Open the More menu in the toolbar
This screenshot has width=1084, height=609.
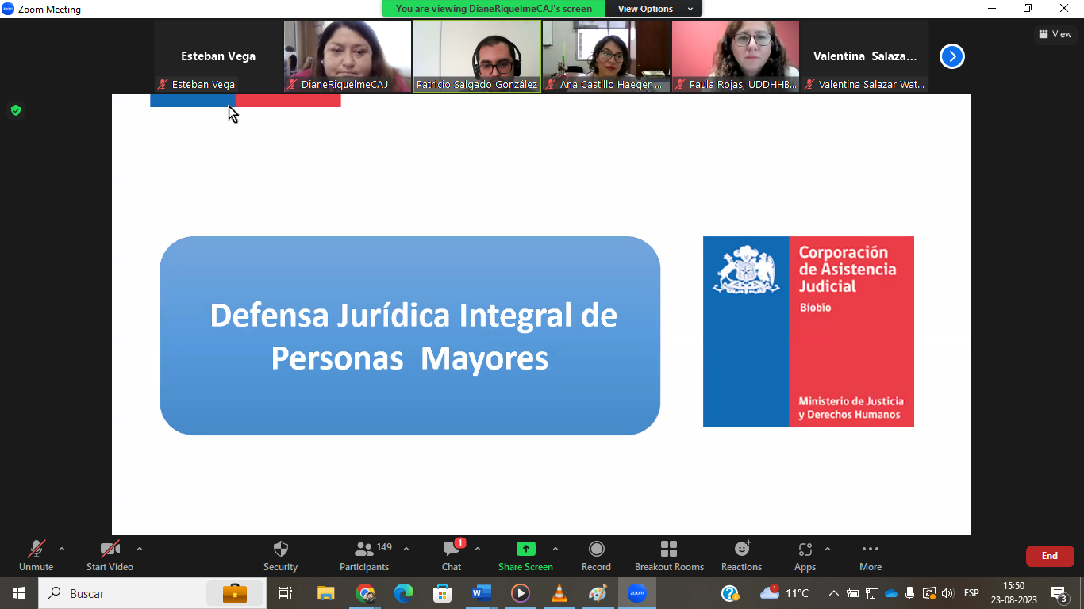pos(870,555)
